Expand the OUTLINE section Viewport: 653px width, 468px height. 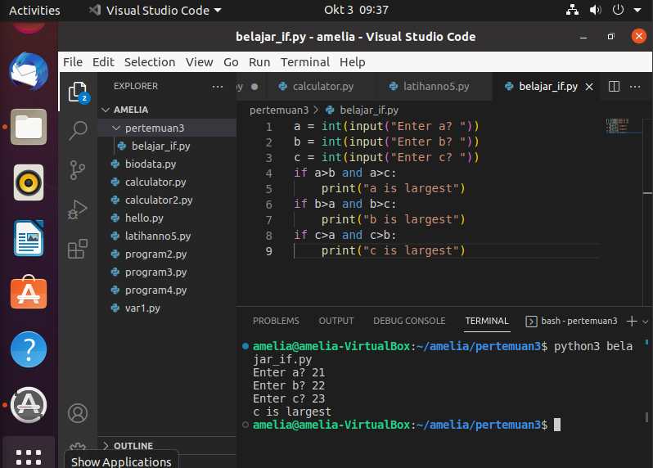point(106,446)
